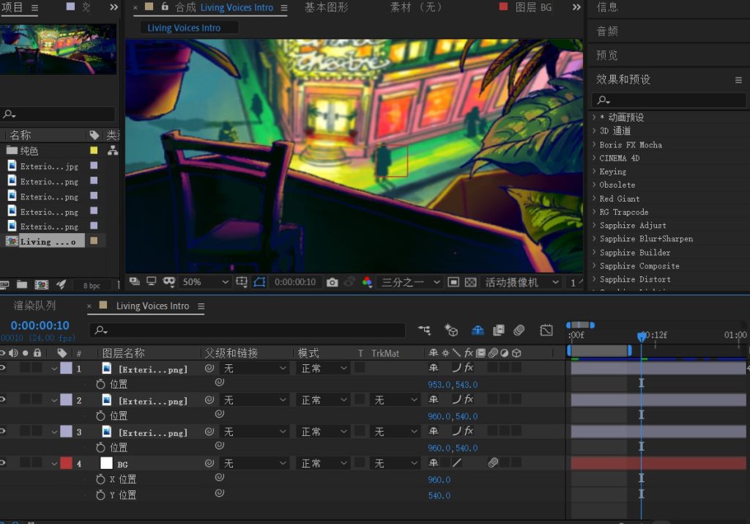750x524 pixels.
Task: Click the project preview thumbnail
Action: [59, 49]
